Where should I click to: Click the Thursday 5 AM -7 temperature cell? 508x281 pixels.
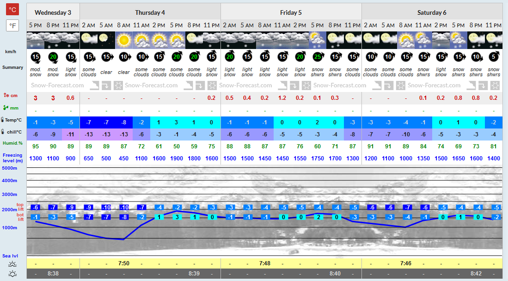click(x=106, y=122)
